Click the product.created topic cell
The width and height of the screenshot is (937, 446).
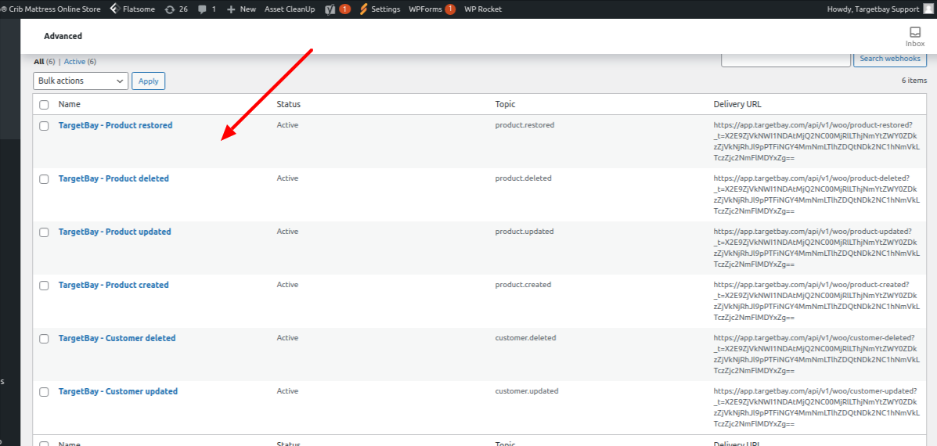tap(524, 285)
